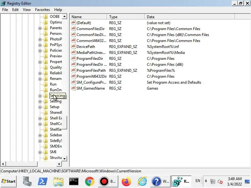The width and height of the screenshot is (251, 188).
Task: Select the SMDEn key folder icon
Action: coord(46,146)
